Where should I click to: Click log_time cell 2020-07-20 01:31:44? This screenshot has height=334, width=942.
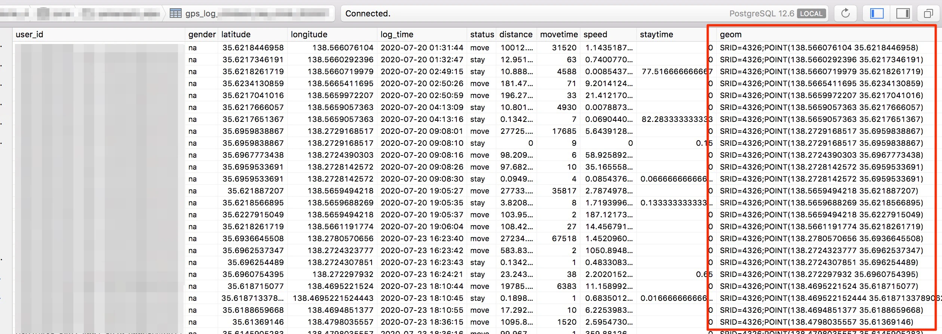pyautogui.click(x=422, y=48)
